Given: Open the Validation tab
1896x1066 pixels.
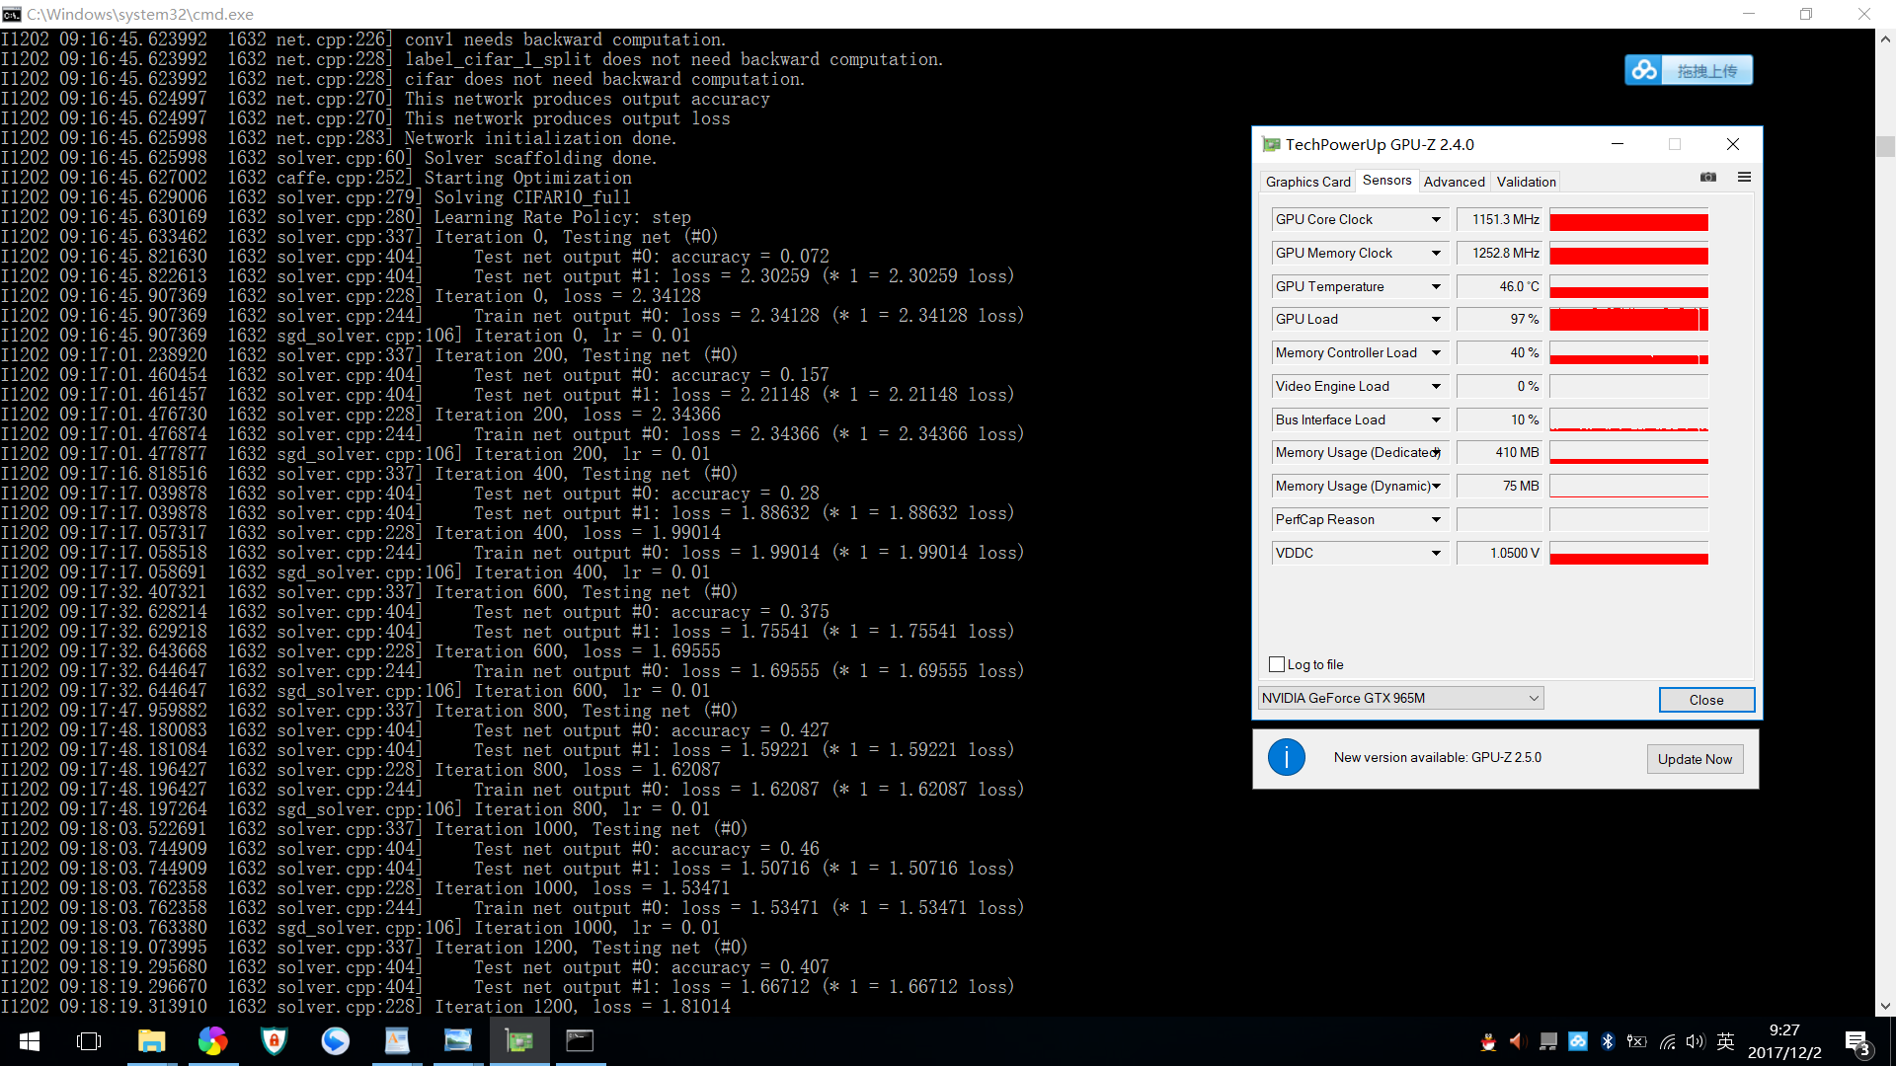Looking at the screenshot, I should [1526, 182].
